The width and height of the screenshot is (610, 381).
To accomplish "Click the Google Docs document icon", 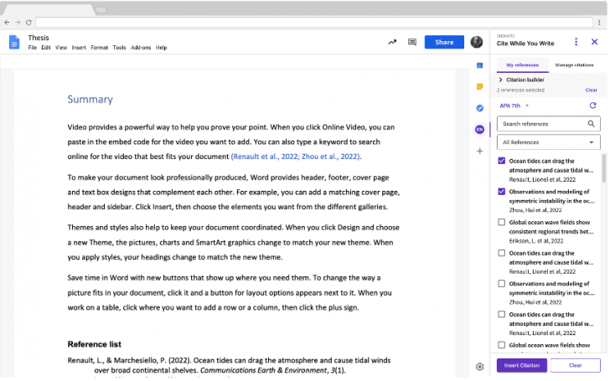I will tap(14, 42).
